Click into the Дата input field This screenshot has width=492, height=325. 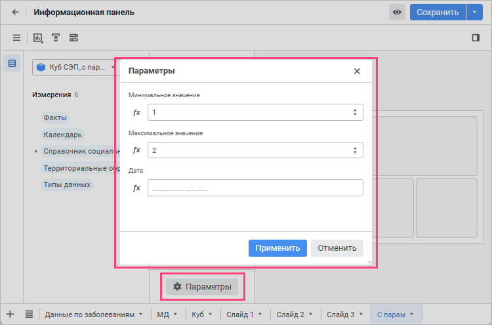(x=255, y=188)
